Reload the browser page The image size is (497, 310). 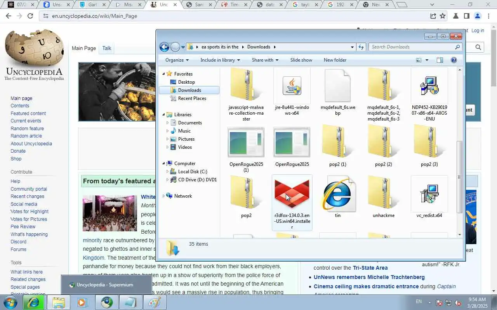click(x=30, y=16)
